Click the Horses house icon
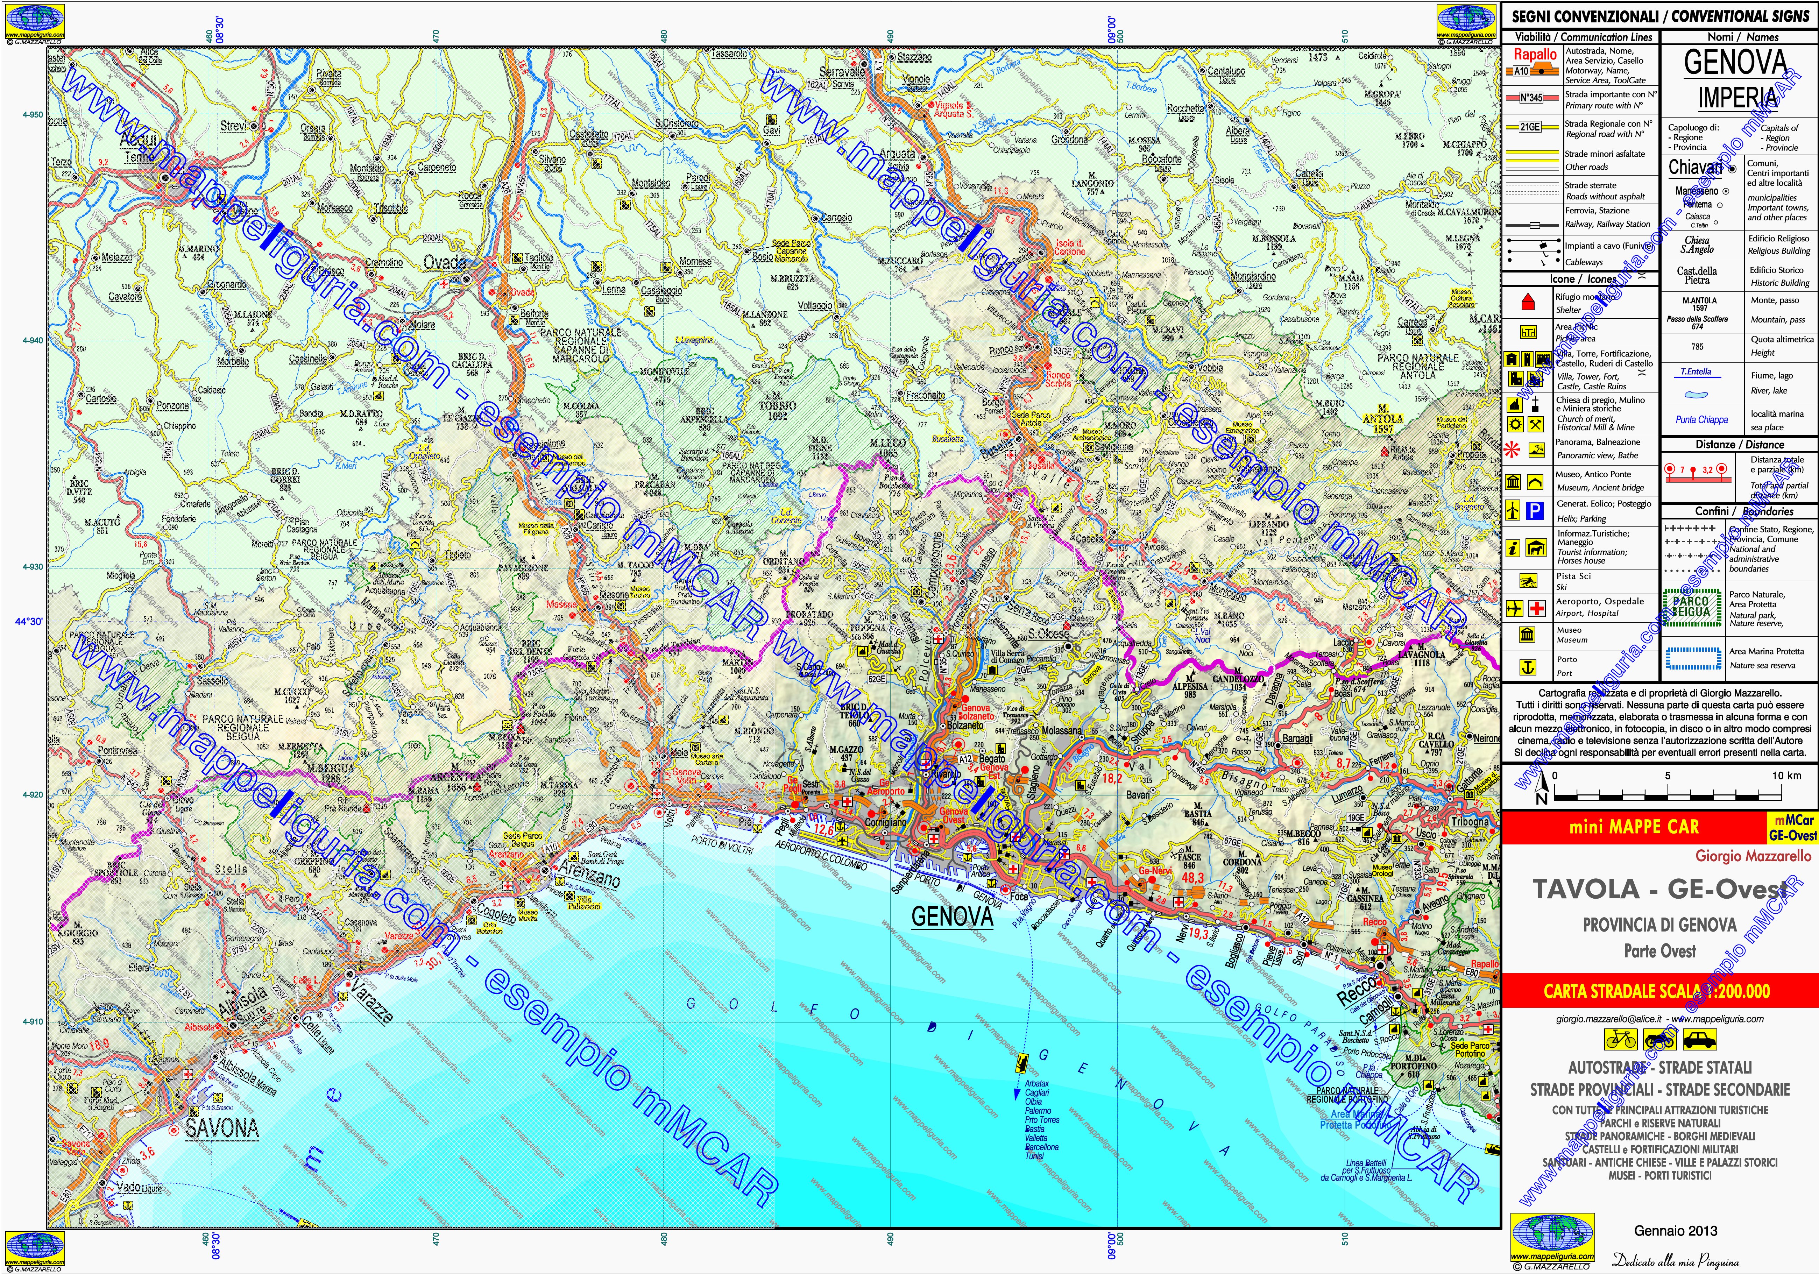Viewport: 1819px width, 1274px height. [1536, 548]
